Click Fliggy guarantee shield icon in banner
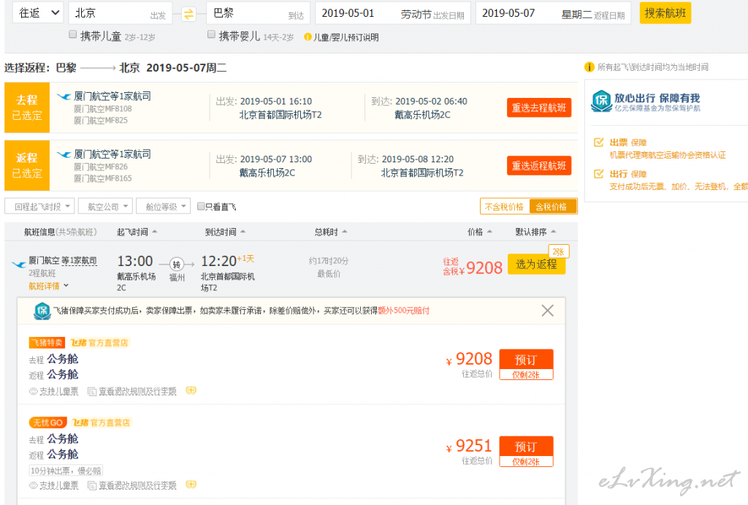 click(42, 311)
